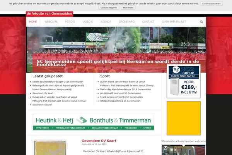Open Belevingsvlucht van Lelystad Airport article
Screen dimensions: 232x155
tap(58, 88)
